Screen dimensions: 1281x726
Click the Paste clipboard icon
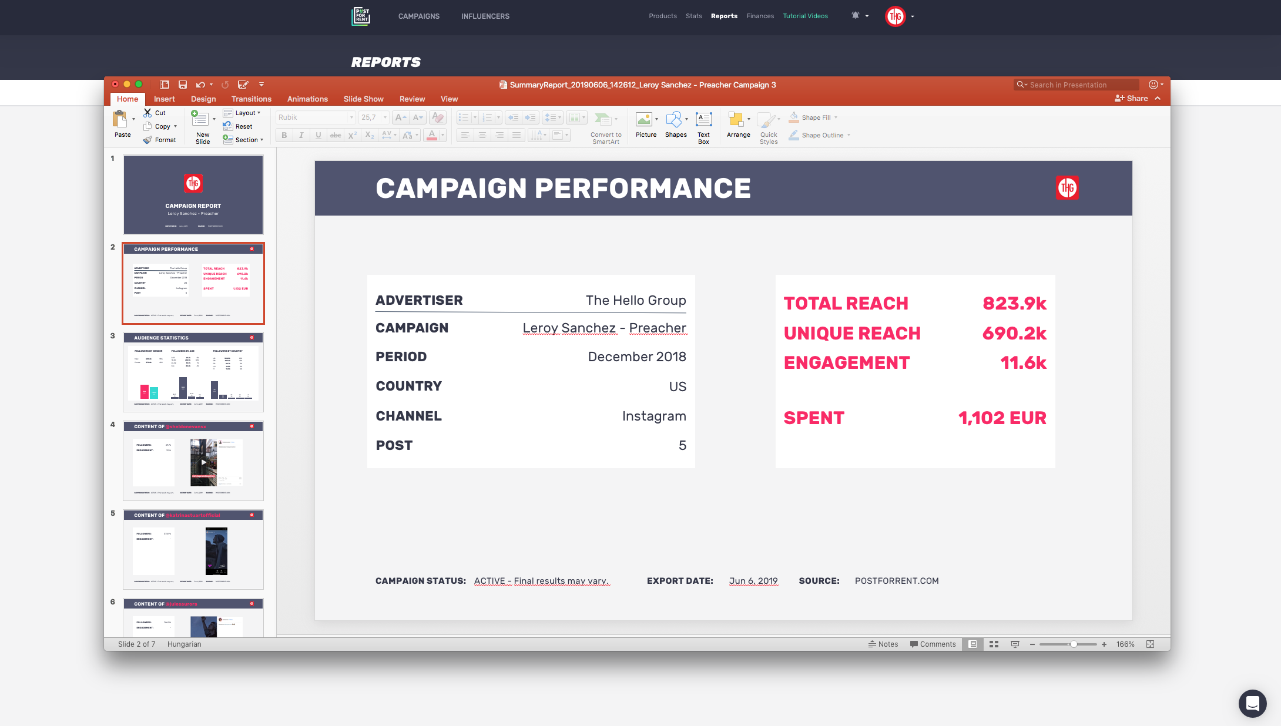click(120, 119)
